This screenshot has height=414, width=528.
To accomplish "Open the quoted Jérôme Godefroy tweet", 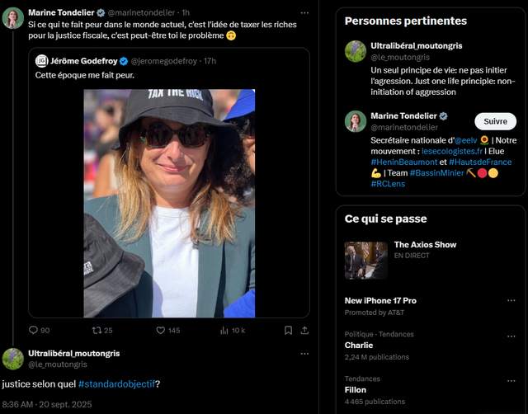I will pos(169,75).
